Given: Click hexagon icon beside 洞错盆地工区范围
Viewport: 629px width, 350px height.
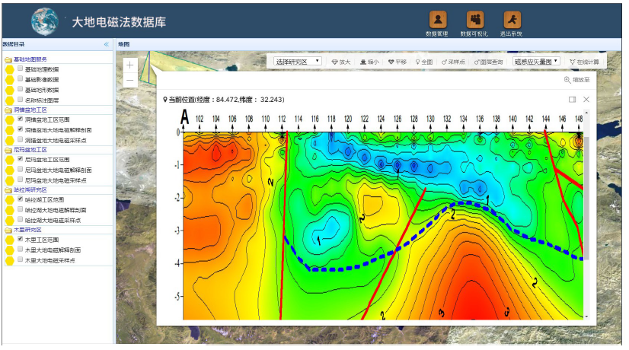Looking at the screenshot, I should [10, 120].
